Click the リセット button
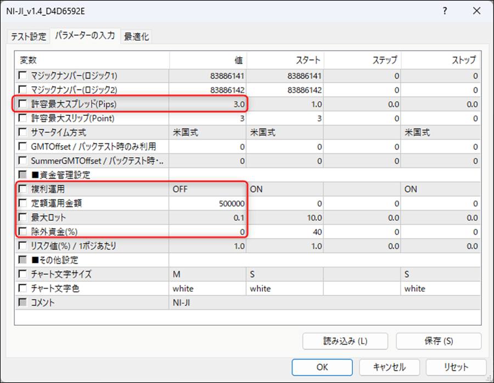This screenshot has height=383, width=494. (456, 367)
